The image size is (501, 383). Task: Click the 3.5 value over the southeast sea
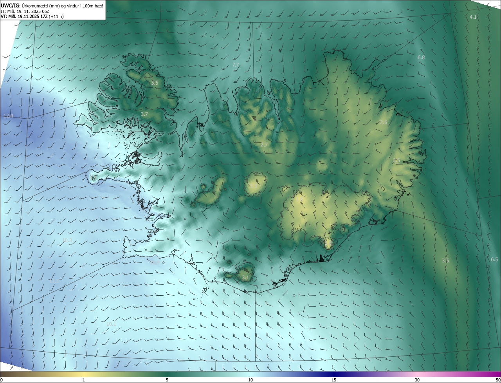pyautogui.click(x=445, y=260)
